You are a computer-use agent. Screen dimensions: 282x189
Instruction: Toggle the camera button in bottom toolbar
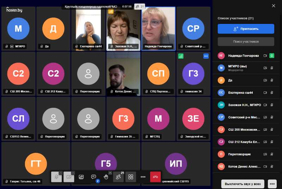click(x=69, y=177)
